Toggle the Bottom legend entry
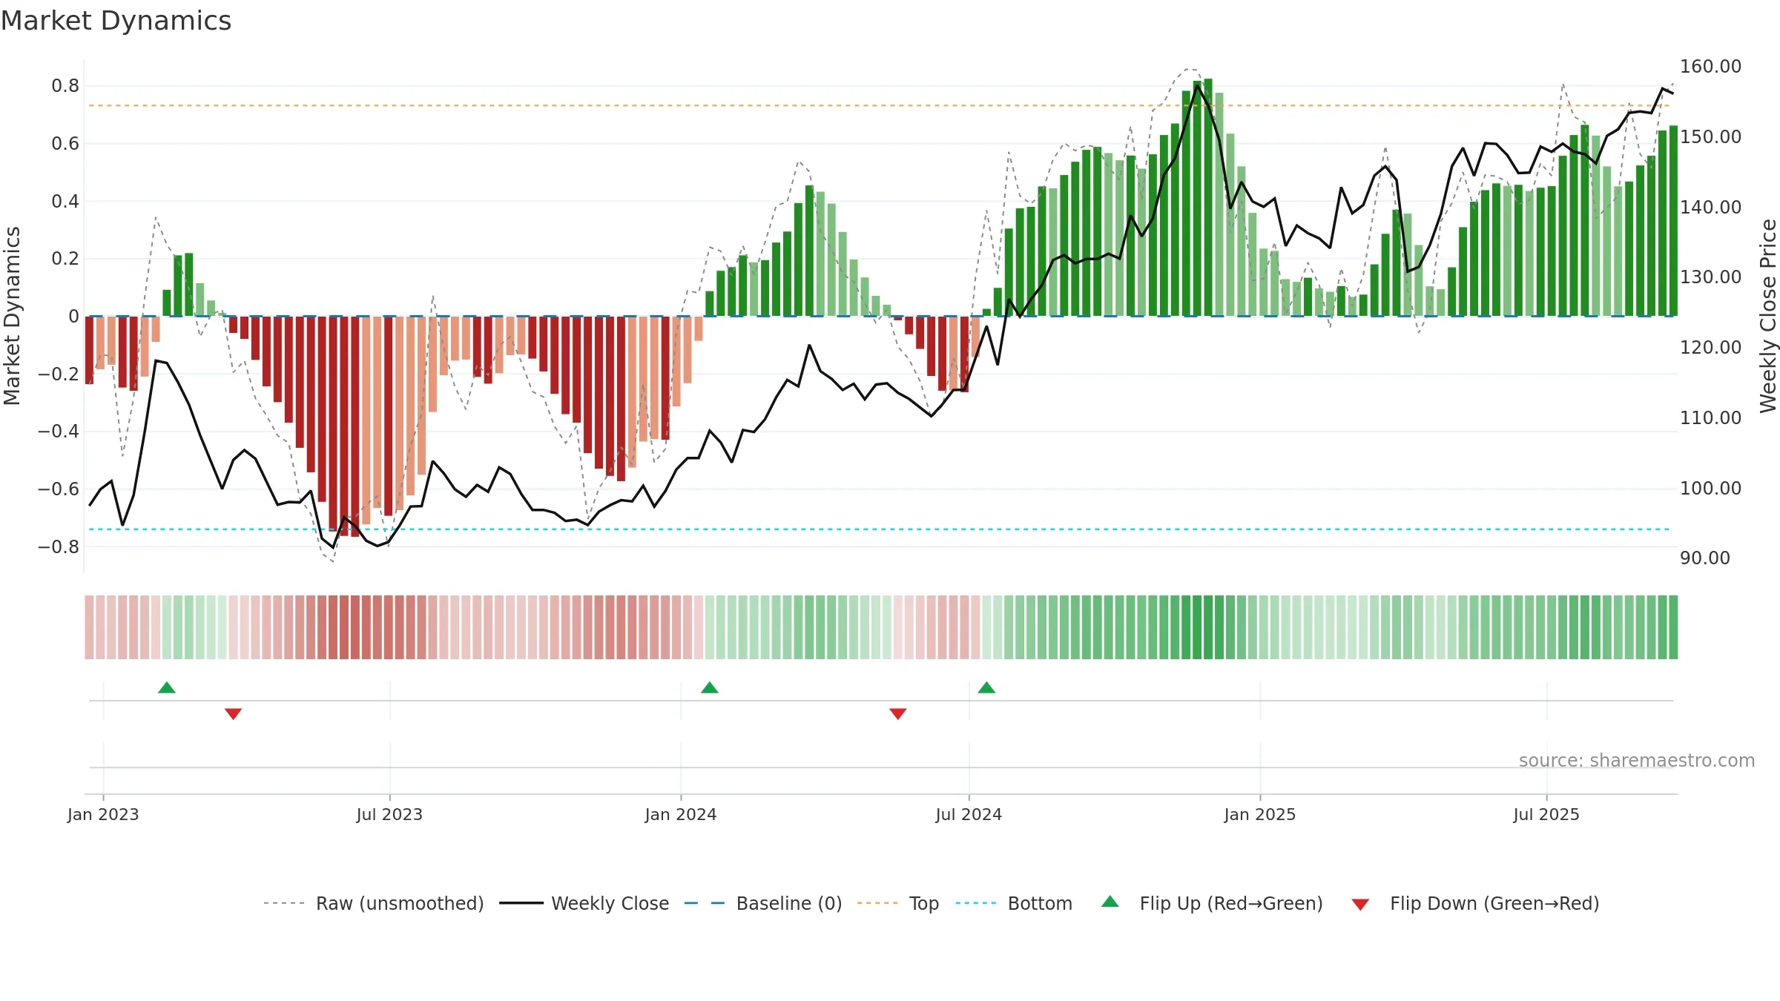Screen dimensions: 1780x1001 pos(1014,903)
